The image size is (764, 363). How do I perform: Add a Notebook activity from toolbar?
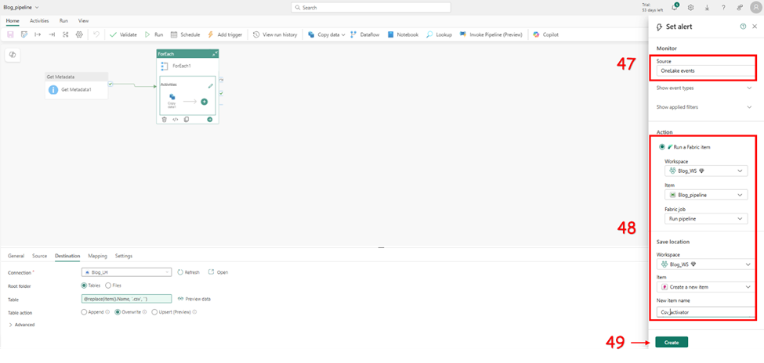pos(403,34)
